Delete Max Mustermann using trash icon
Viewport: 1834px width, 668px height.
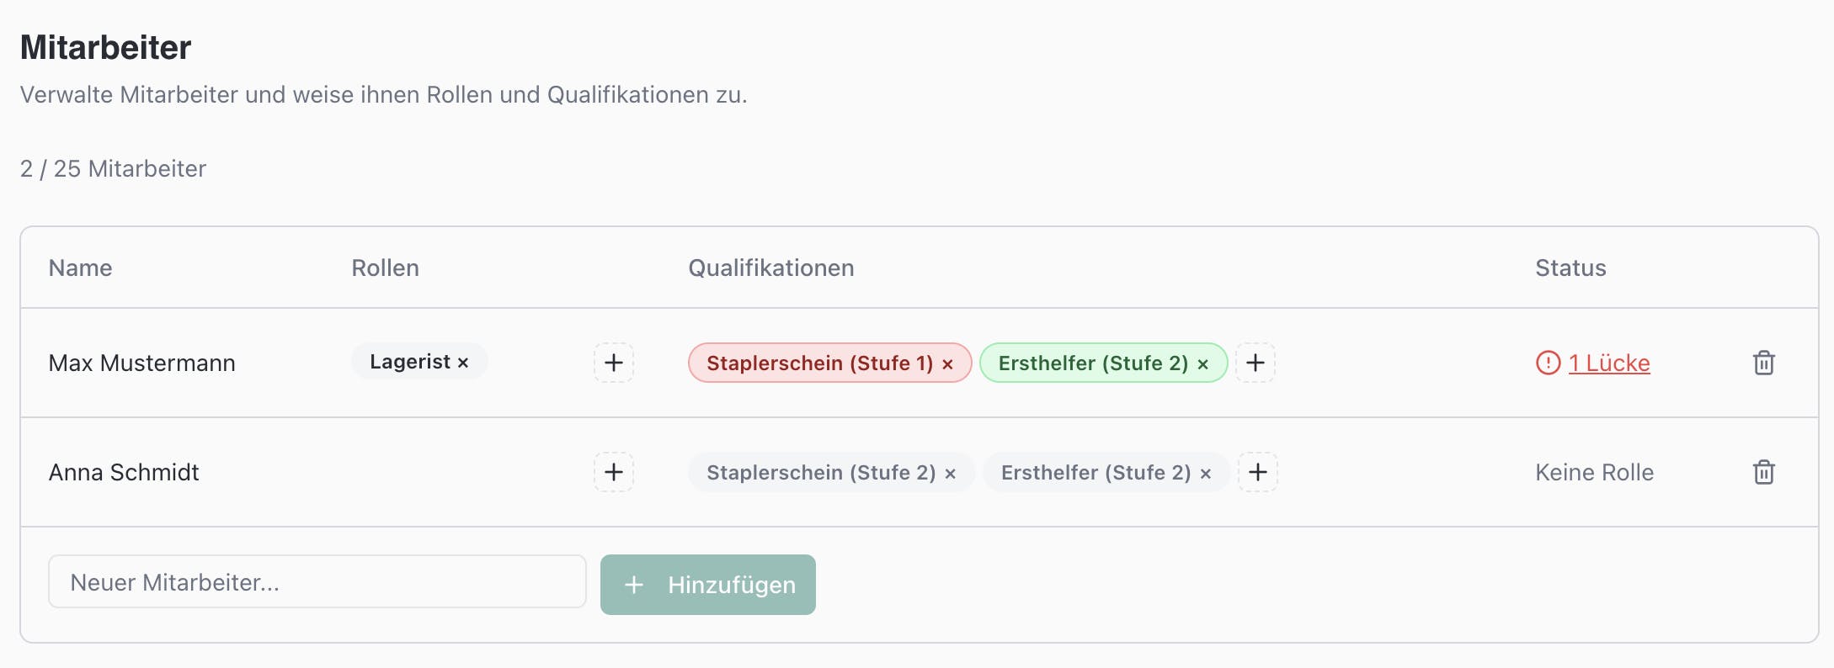1763,363
